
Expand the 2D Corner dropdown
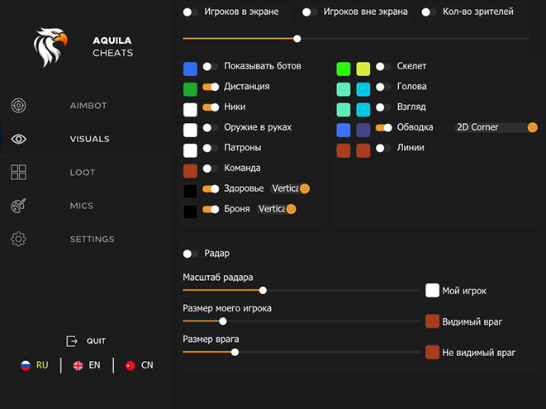point(496,127)
